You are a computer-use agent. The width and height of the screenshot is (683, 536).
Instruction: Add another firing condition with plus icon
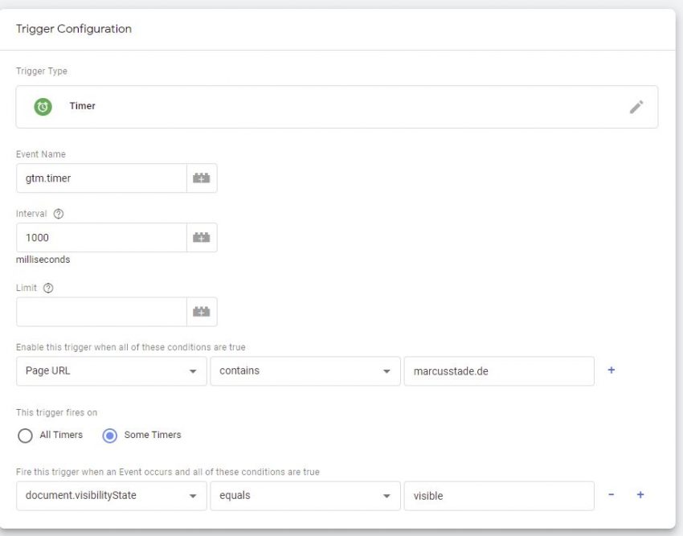point(640,495)
